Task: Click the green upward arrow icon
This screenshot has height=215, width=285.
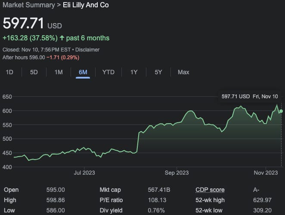Action: tap(62, 38)
